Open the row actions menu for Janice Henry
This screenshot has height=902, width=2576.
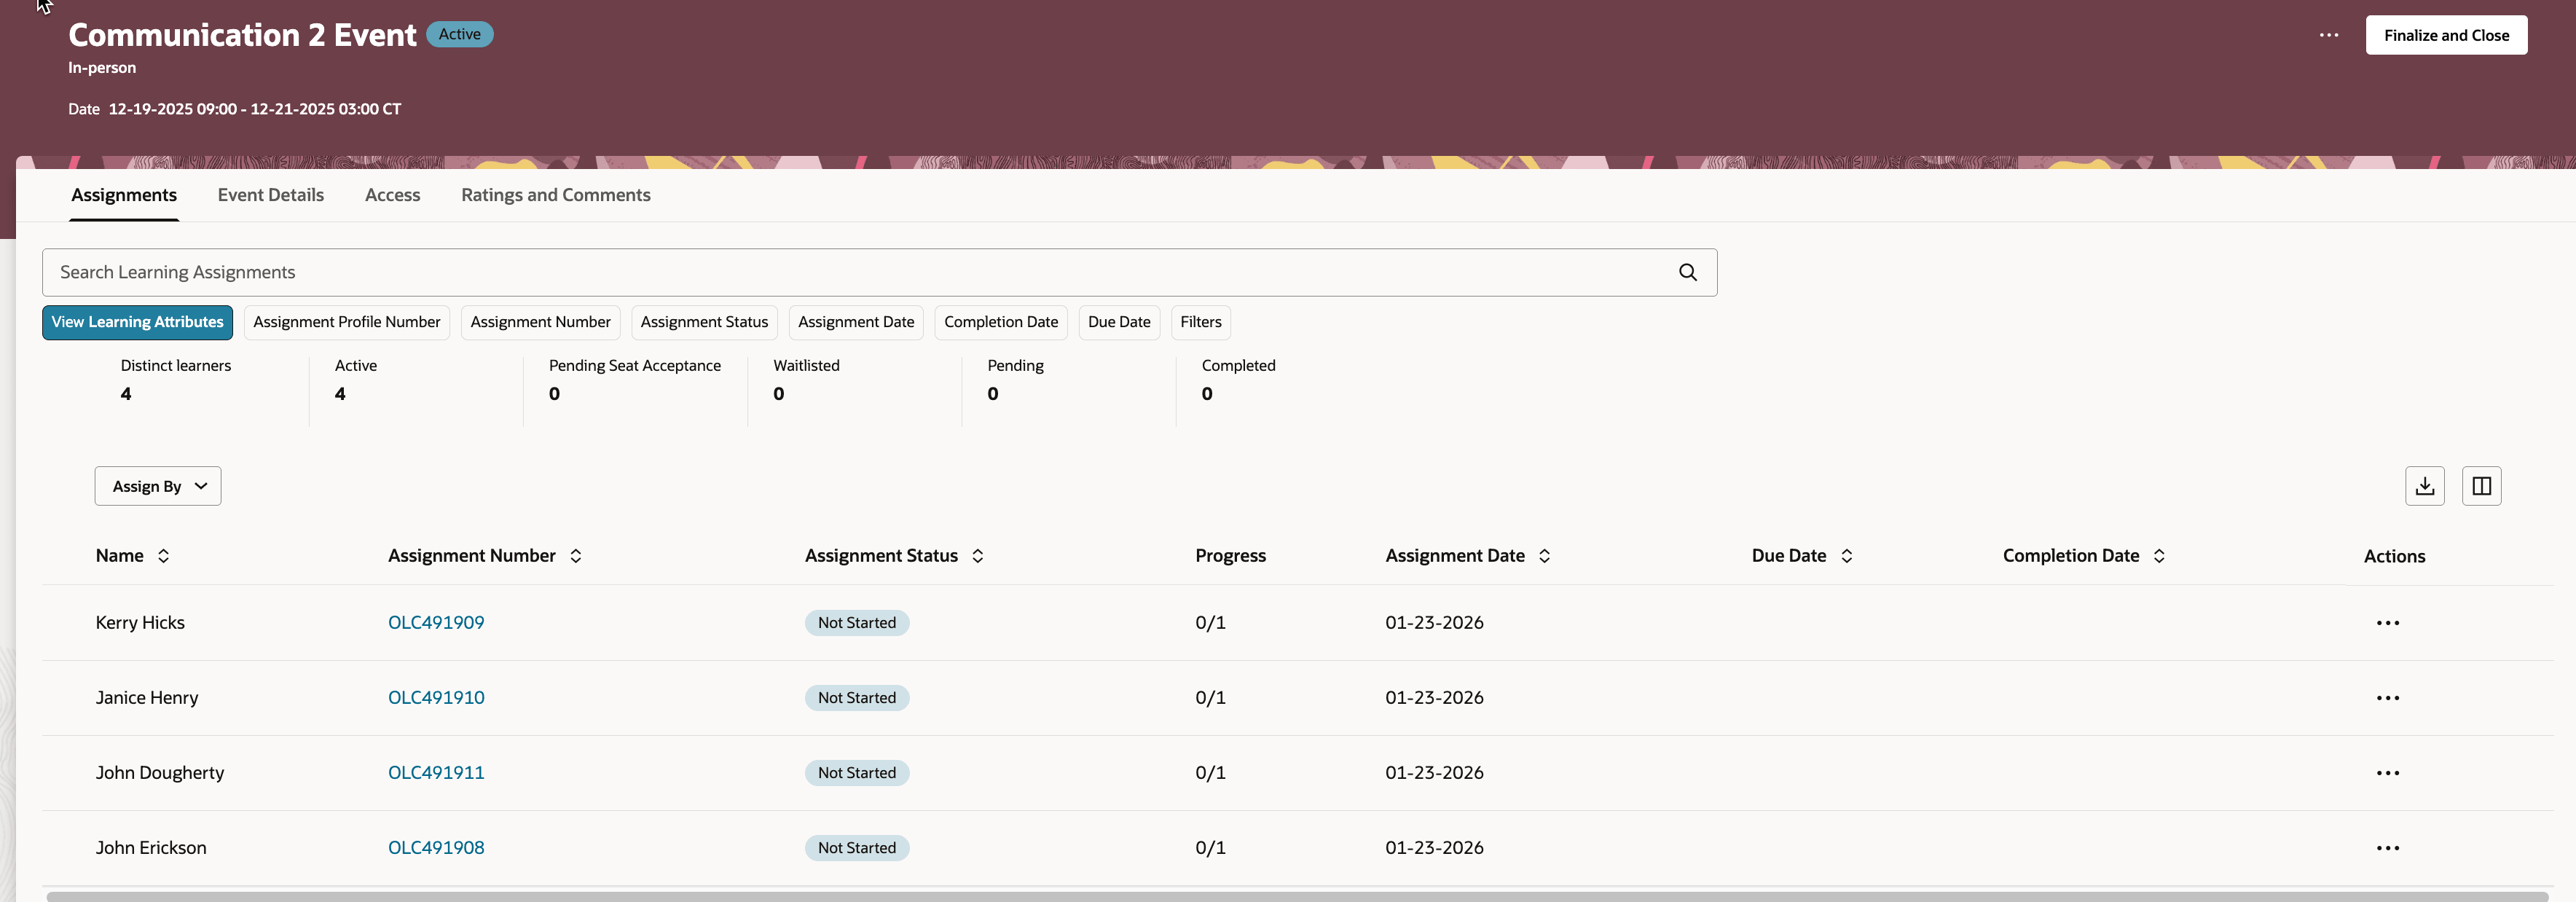[2389, 697]
